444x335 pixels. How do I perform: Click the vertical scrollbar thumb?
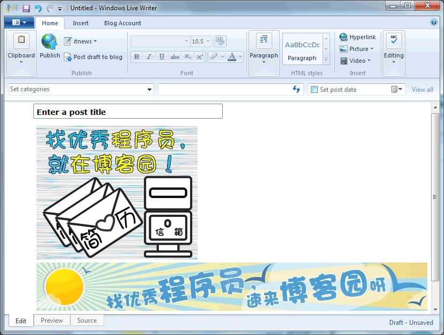click(435, 197)
